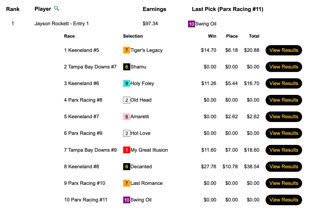The image size is (311, 208).
Task: Click orange number 7 badge for Tiger's Legacy
Action: [127, 50]
